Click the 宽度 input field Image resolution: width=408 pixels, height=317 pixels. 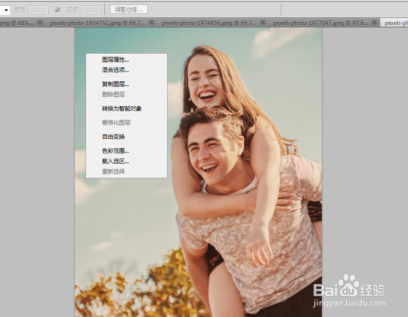(x=39, y=10)
